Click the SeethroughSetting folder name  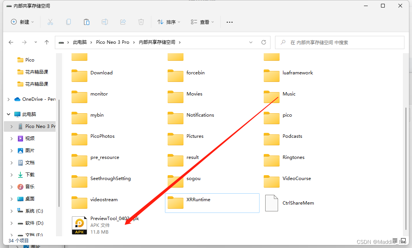click(110, 179)
